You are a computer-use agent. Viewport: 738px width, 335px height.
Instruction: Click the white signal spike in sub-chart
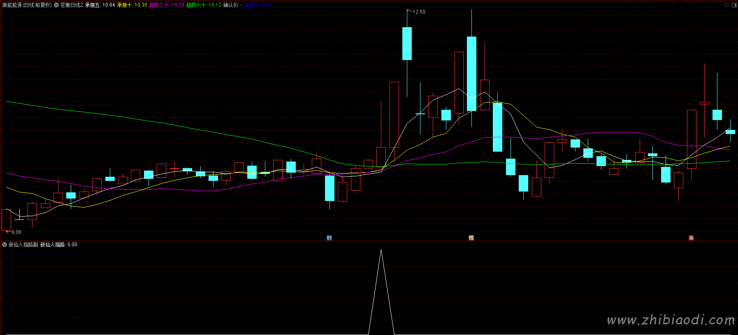[x=381, y=292]
